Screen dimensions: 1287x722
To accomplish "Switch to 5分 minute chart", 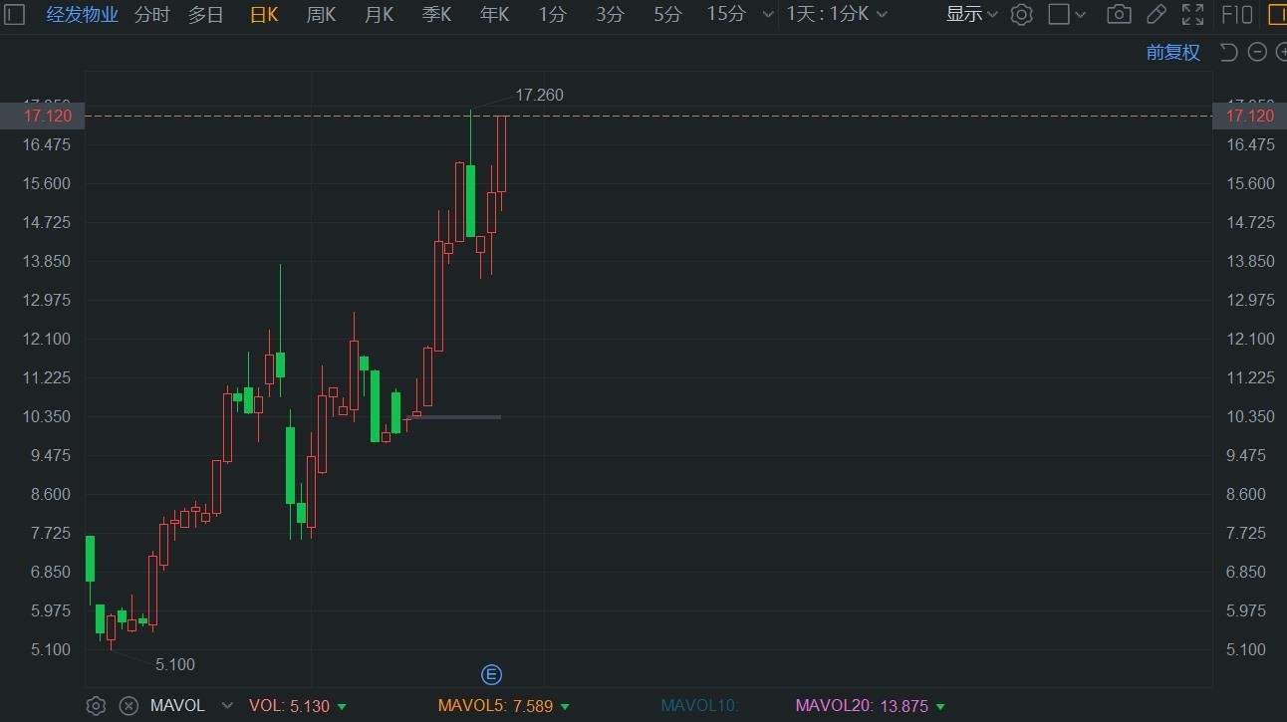I will coord(667,14).
